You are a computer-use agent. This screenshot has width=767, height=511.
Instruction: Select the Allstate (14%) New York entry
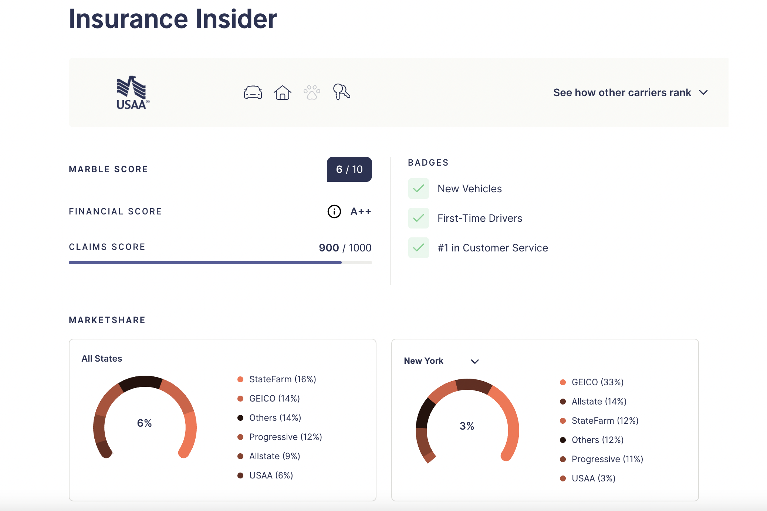[593, 402]
